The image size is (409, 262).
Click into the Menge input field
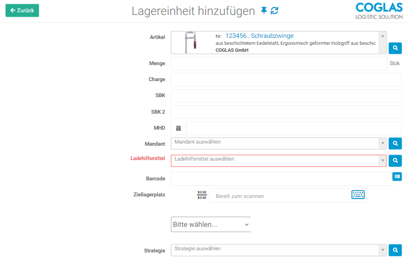tap(278, 63)
